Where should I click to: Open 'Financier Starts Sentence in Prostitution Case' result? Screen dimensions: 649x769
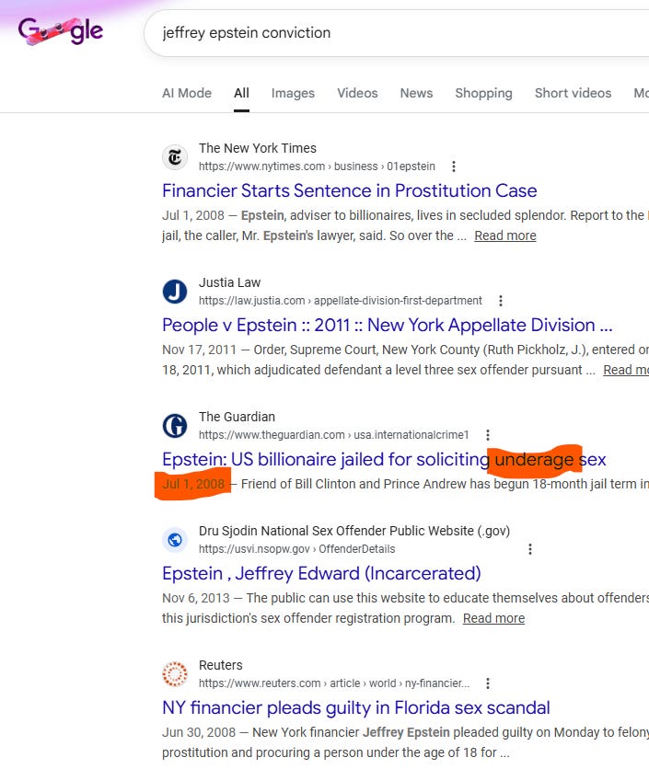(x=350, y=190)
